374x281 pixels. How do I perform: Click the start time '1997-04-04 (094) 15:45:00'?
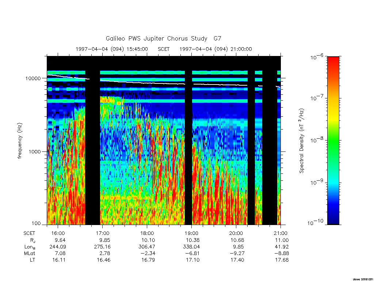[112, 49]
